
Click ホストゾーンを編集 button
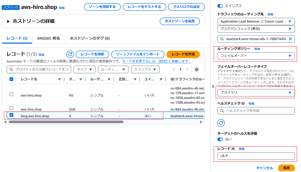pos(180,21)
